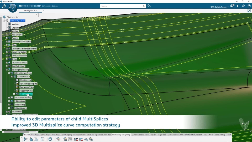This screenshot has height=142, width=252.
Task: Click the Share arrow icon
Action: (x=243, y=6)
